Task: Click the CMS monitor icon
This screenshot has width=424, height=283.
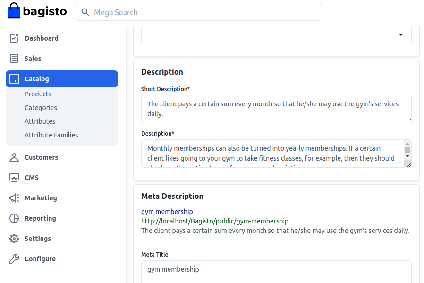Action: pos(14,178)
